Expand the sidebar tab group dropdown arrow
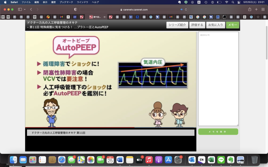 point(25,9)
